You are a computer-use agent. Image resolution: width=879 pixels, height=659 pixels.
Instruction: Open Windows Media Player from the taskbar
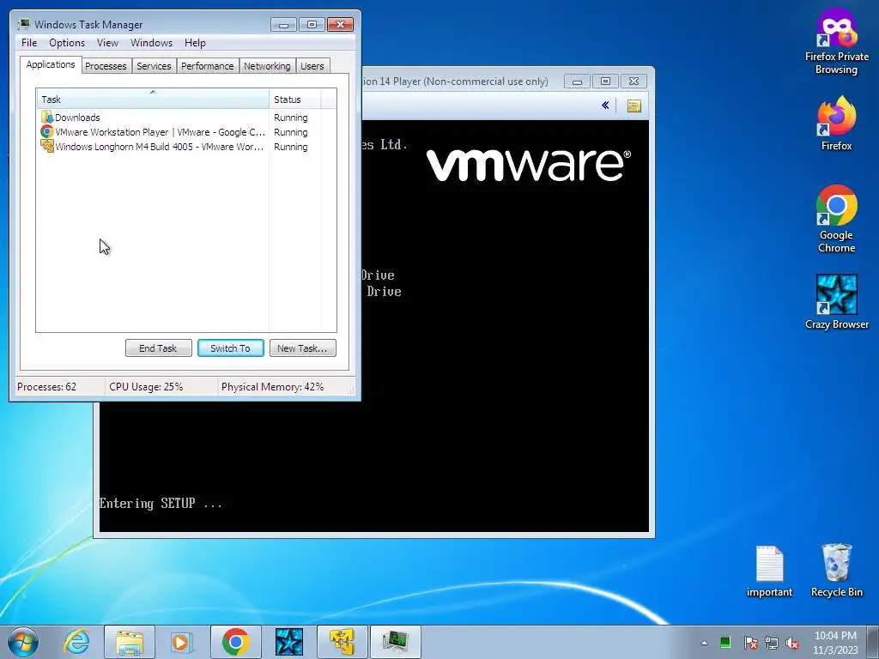click(182, 642)
